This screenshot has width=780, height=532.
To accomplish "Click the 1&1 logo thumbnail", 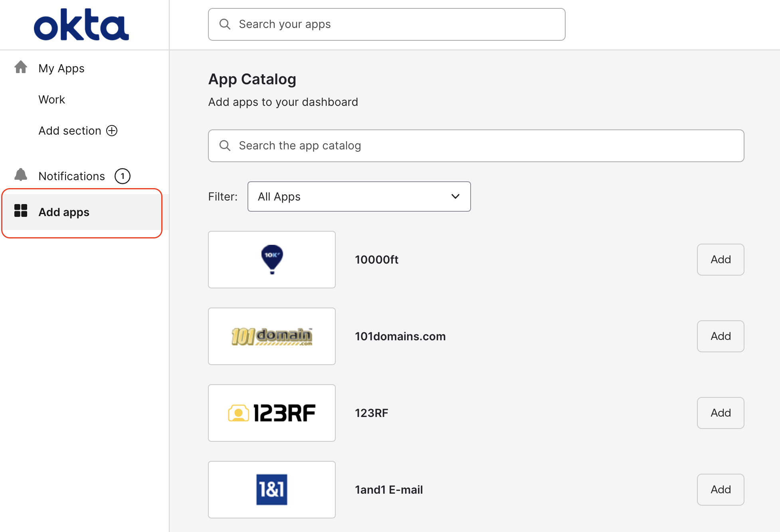I will coord(272,490).
